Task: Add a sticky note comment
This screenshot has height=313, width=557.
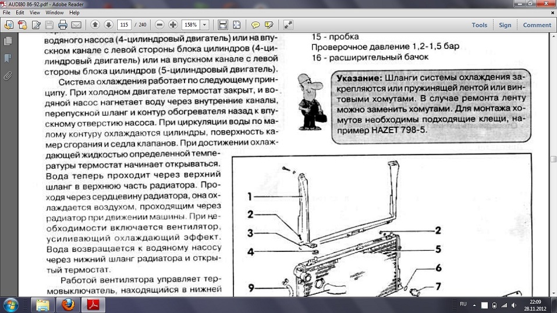Action: click(255, 25)
